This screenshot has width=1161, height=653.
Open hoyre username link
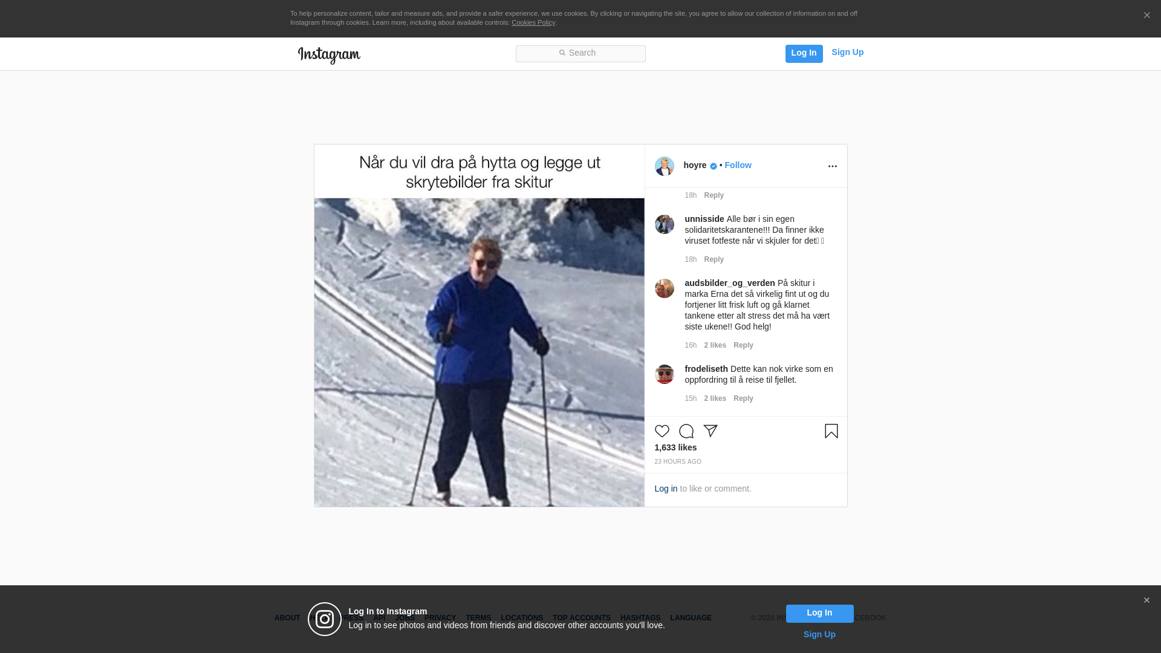[x=695, y=166]
